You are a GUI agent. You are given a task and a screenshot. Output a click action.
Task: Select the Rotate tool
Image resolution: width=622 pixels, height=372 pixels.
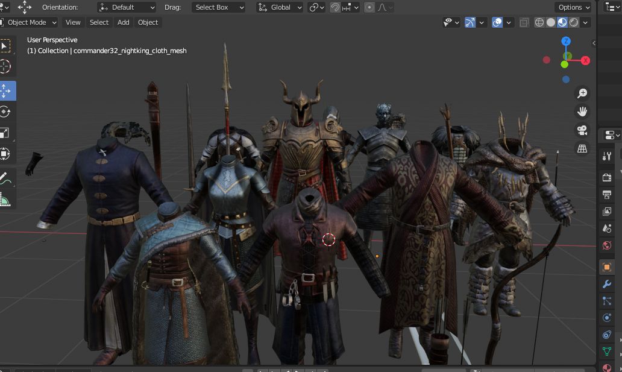pos(5,112)
